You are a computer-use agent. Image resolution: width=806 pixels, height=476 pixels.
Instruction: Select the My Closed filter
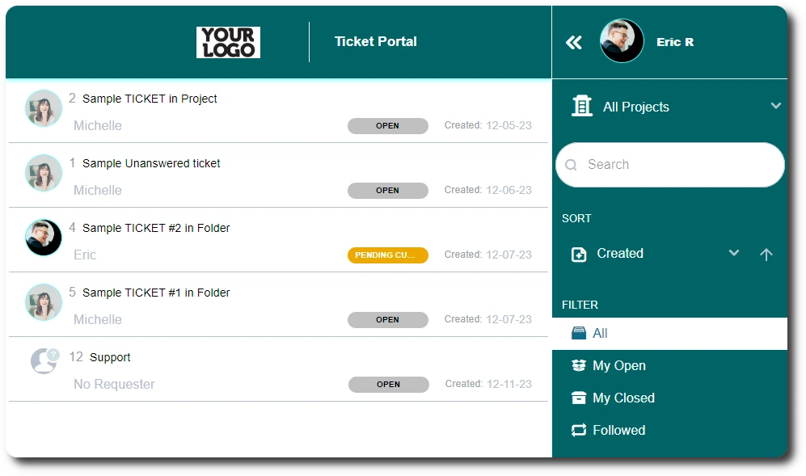(623, 398)
